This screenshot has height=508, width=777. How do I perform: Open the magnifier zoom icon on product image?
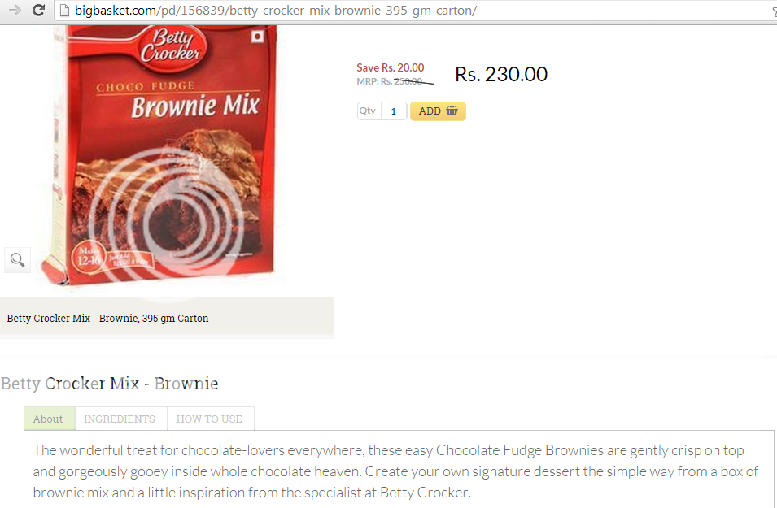(x=18, y=260)
